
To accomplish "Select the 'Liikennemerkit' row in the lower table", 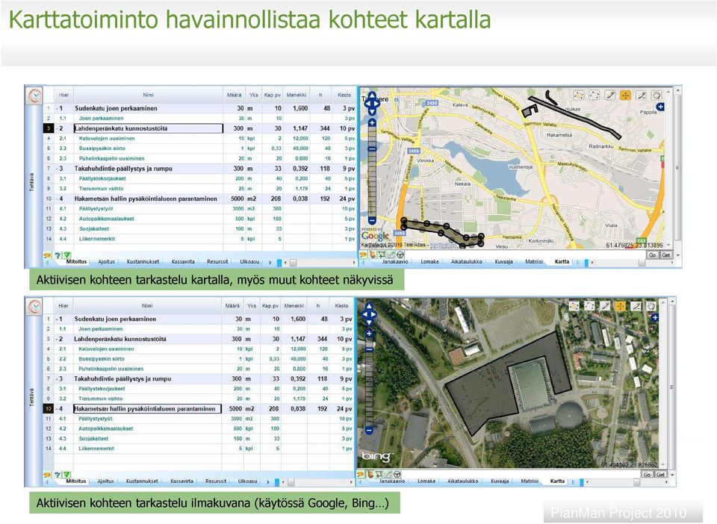I will 199,449.
